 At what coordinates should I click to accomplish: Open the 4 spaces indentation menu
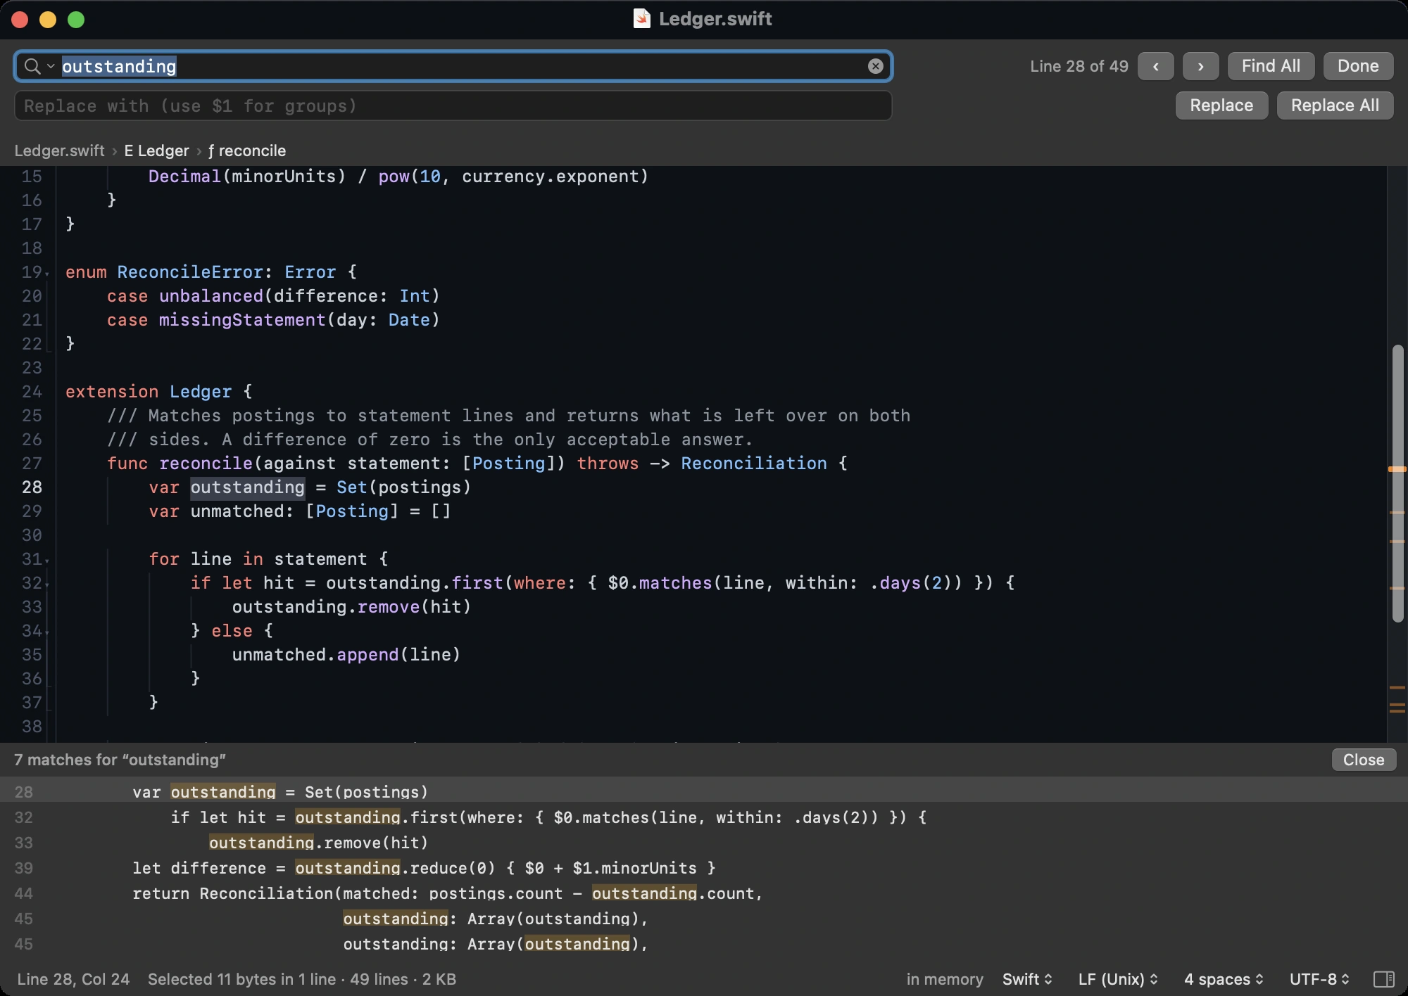1224,979
